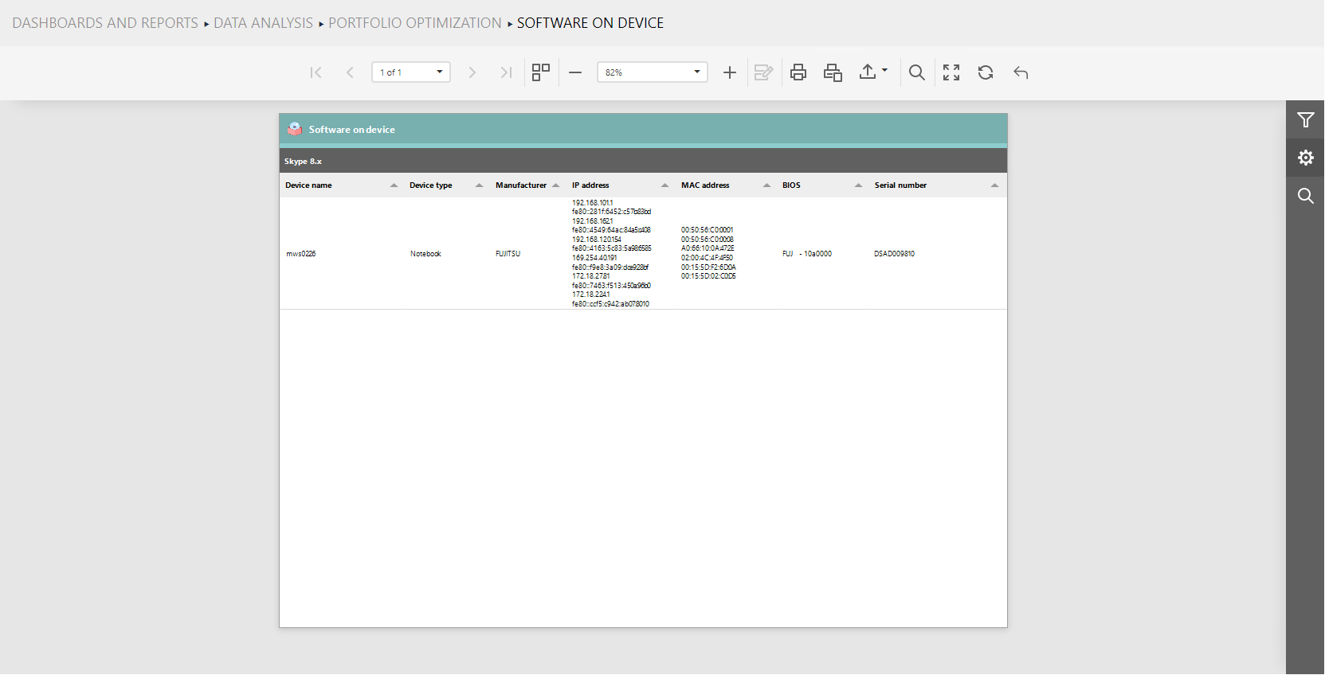Image resolution: width=1325 pixels, height=675 pixels.
Task: Sort by Device name column
Action: [x=394, y=185]
